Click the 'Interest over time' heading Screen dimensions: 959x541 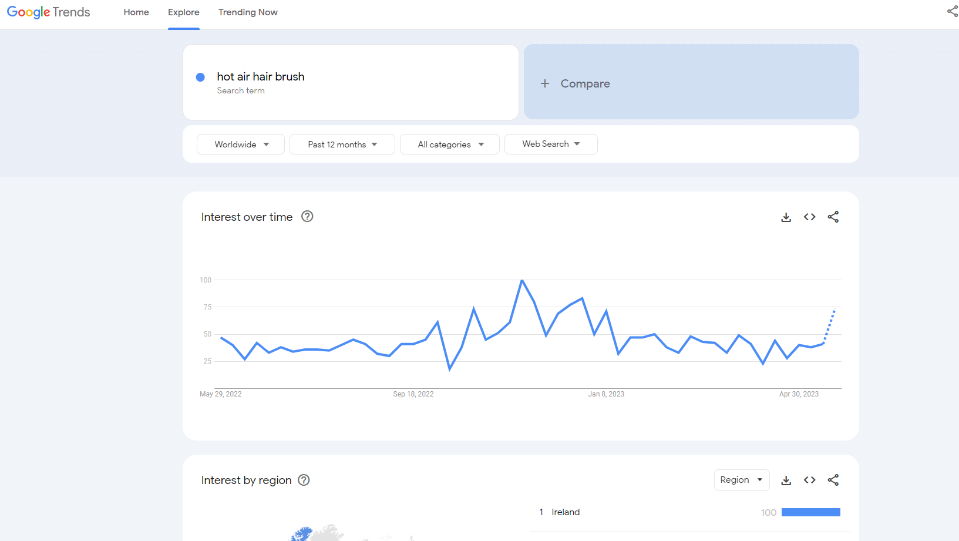coord(247,217)
